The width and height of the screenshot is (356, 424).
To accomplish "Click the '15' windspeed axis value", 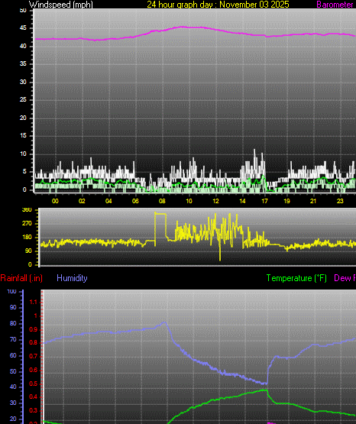I will coord(23,136).
